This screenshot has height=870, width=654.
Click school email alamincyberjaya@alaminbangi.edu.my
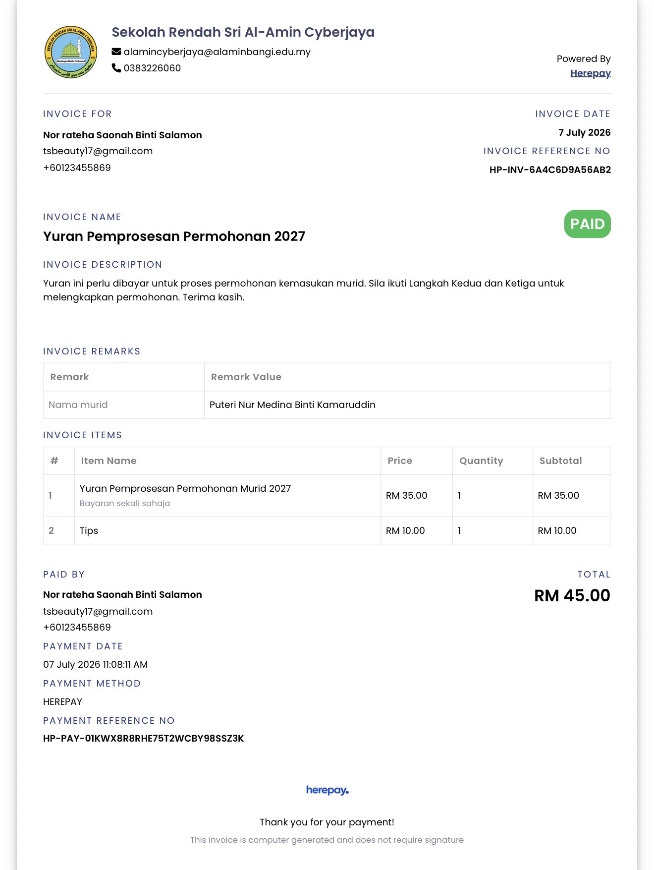(x=217, y=52)
